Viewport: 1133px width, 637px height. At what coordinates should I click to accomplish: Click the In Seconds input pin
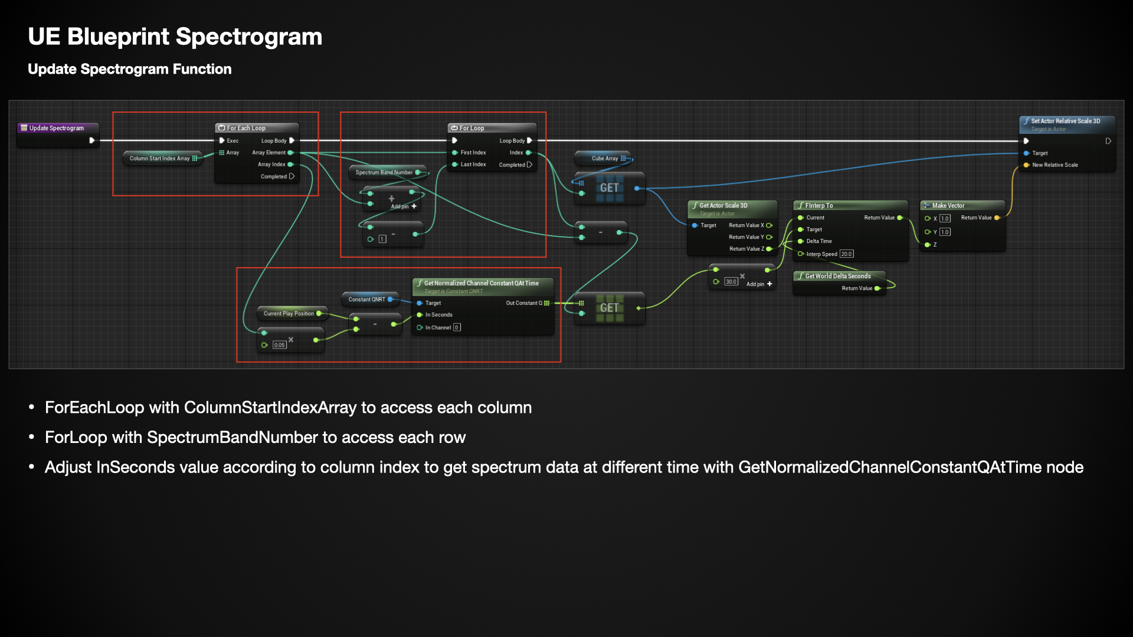(420, 315)
